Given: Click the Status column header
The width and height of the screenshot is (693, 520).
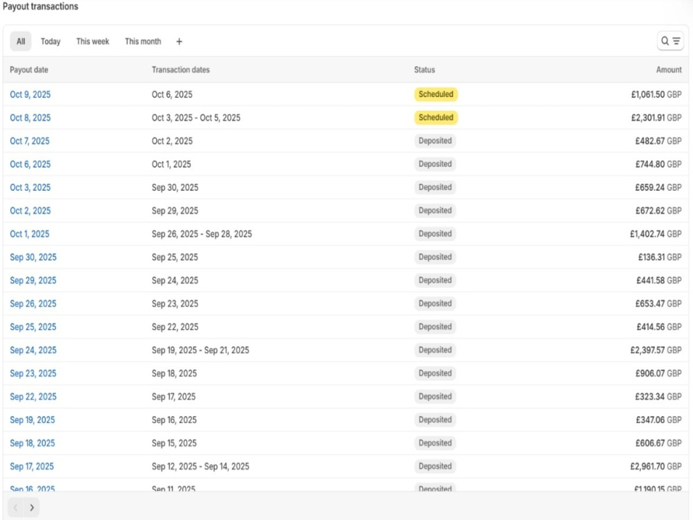Looking at the screenshot, I should click(424, 70).
